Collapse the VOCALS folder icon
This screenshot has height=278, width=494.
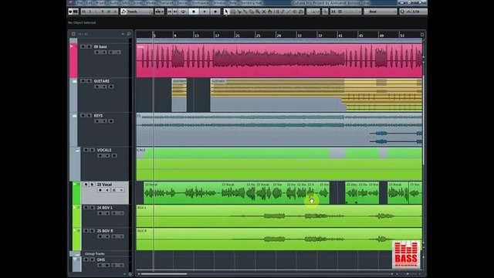tap(77, 151)
